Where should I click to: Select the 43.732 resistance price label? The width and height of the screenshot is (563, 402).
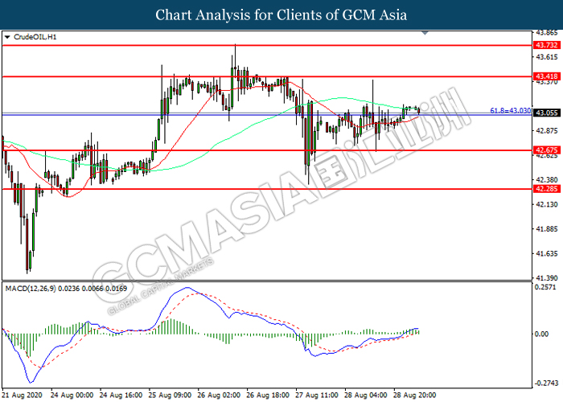coord(546,45)
